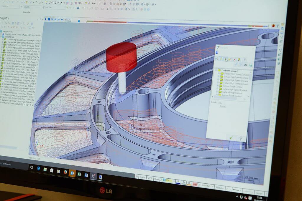Click the blue run-speed slider marker
The height and width of the screenshot is (201, 302).
[79, 21]
